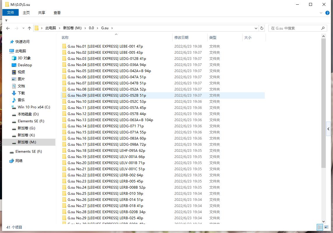Select the (M:) volume in sidebar
The height and width of the screenshot is (233, 333).
click(29, 142)
